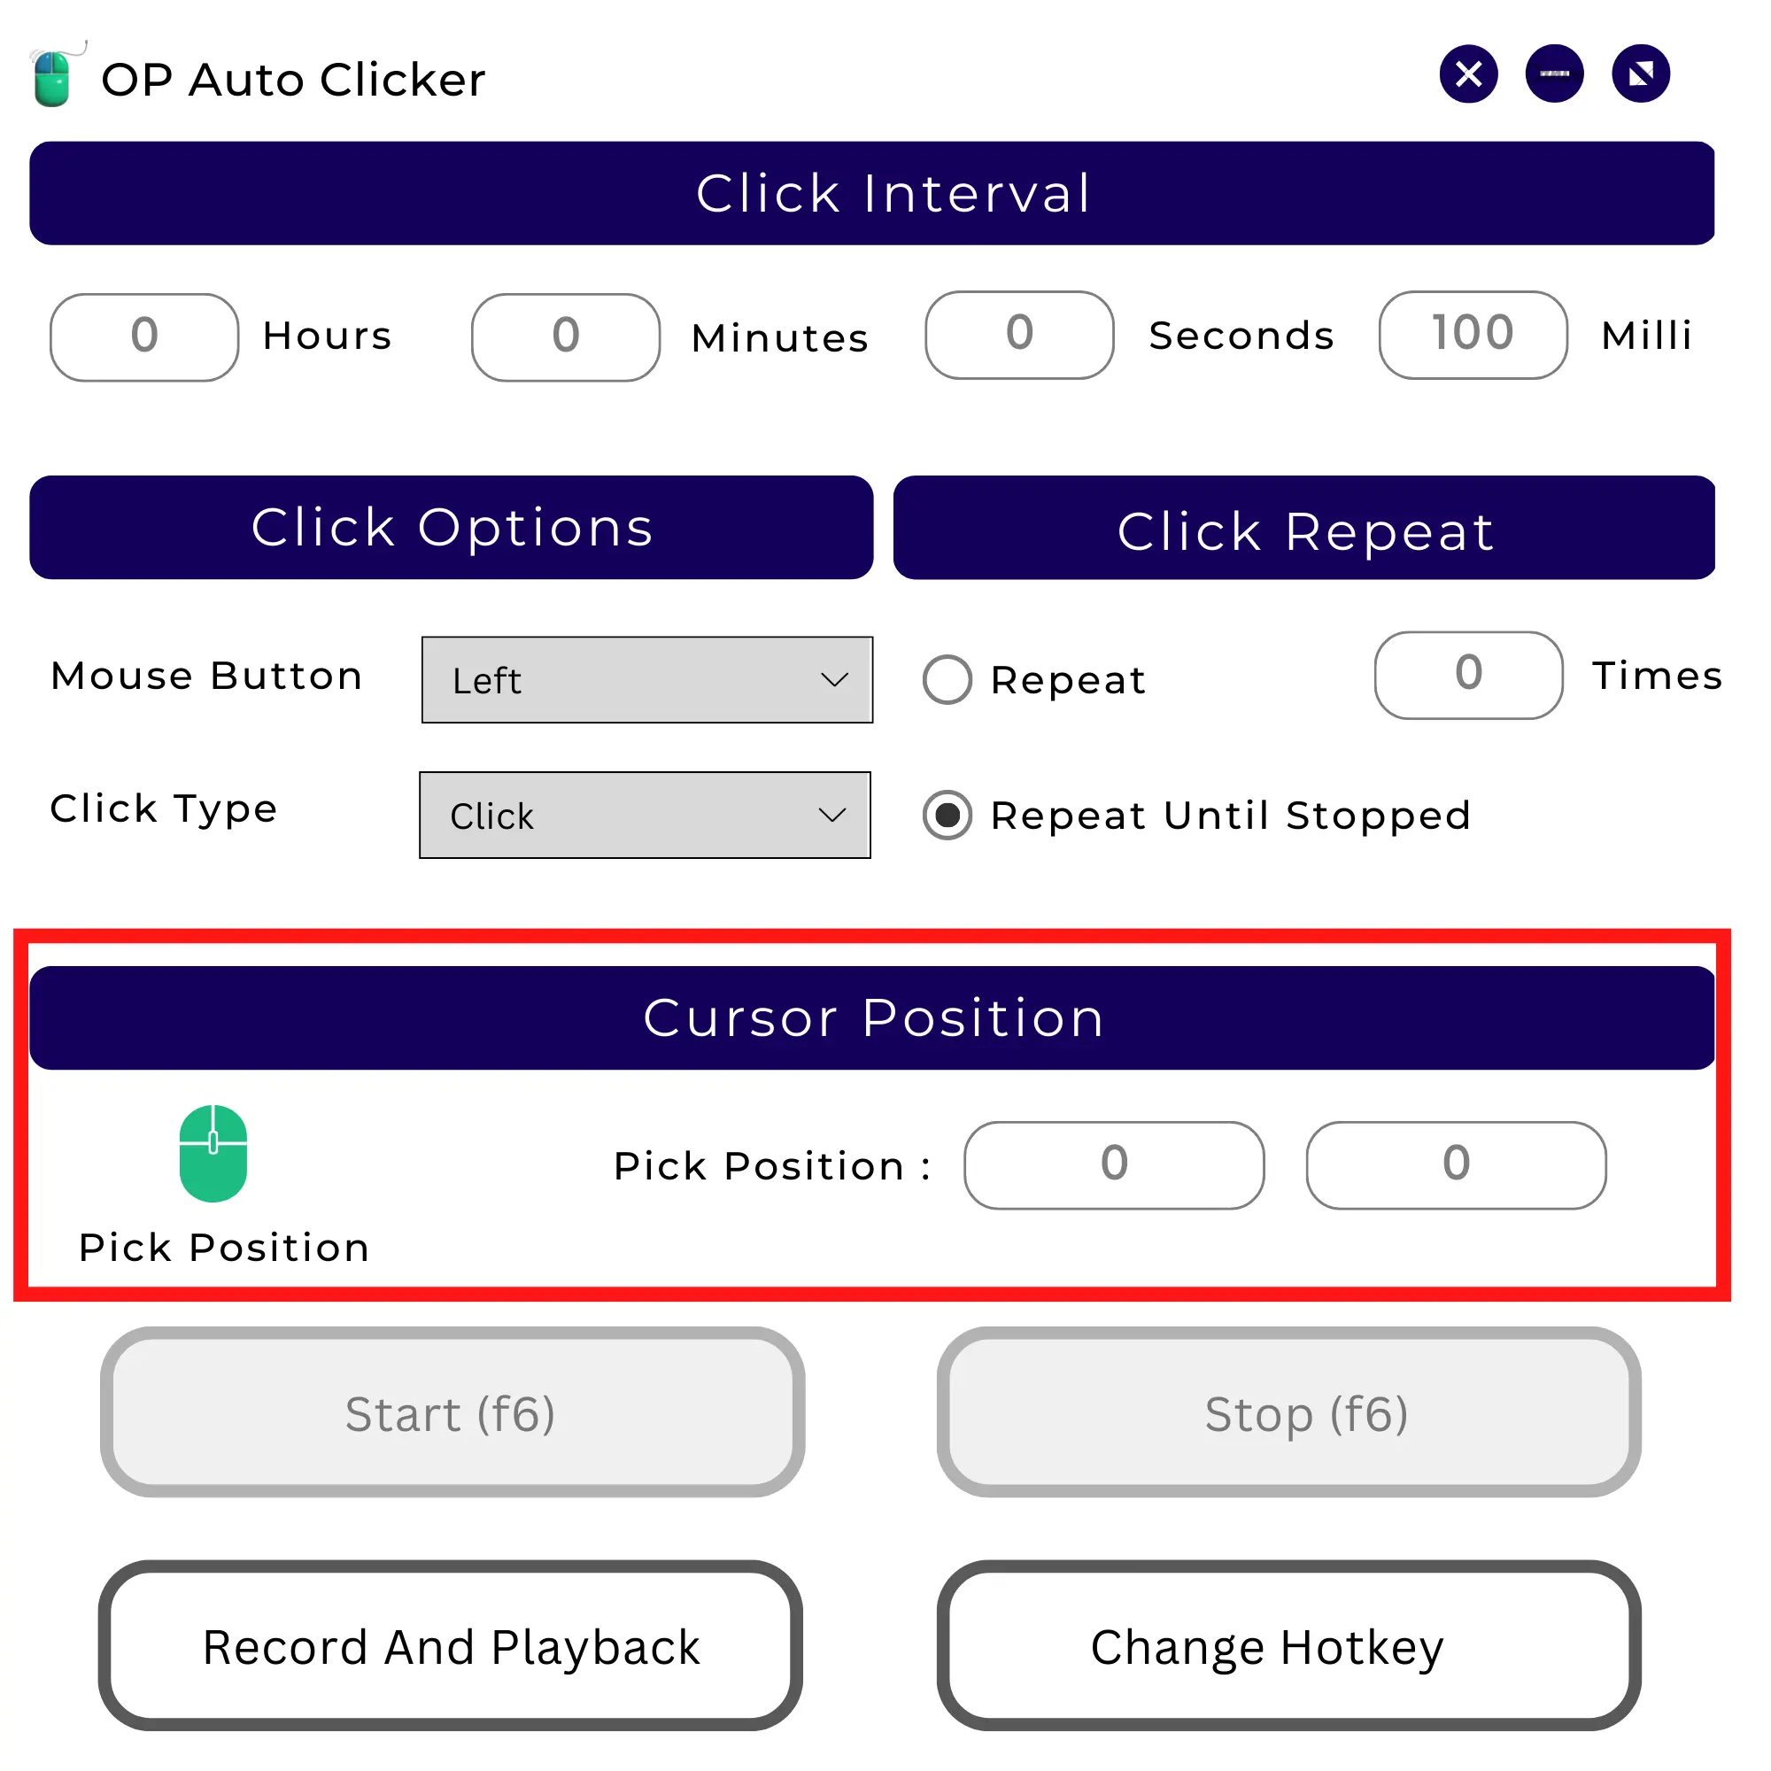
Task: Click the resize window icon button
Action: pos(1641,73)
